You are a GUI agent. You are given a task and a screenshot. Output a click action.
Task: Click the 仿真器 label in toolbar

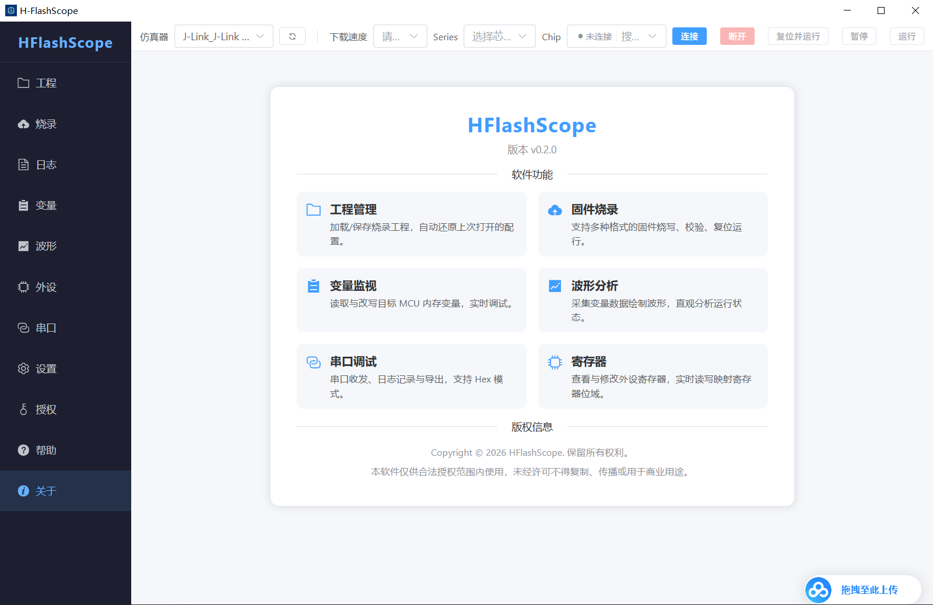pos(154,37)
